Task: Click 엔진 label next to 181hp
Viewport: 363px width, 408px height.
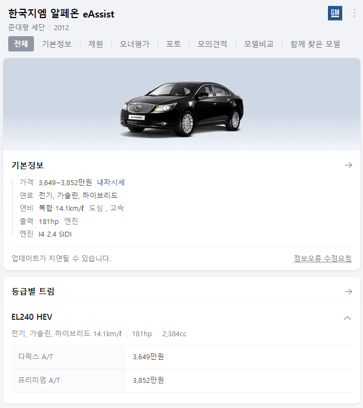Action: click(x=71, y=221)
